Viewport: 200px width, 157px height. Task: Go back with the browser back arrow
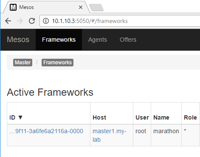[x=8, y=21]
